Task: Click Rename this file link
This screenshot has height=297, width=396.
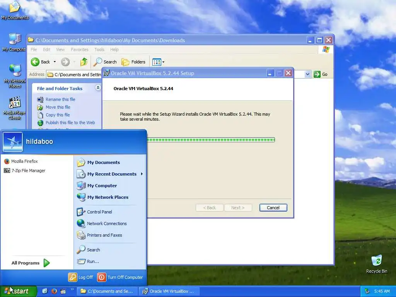Action: 60,99
